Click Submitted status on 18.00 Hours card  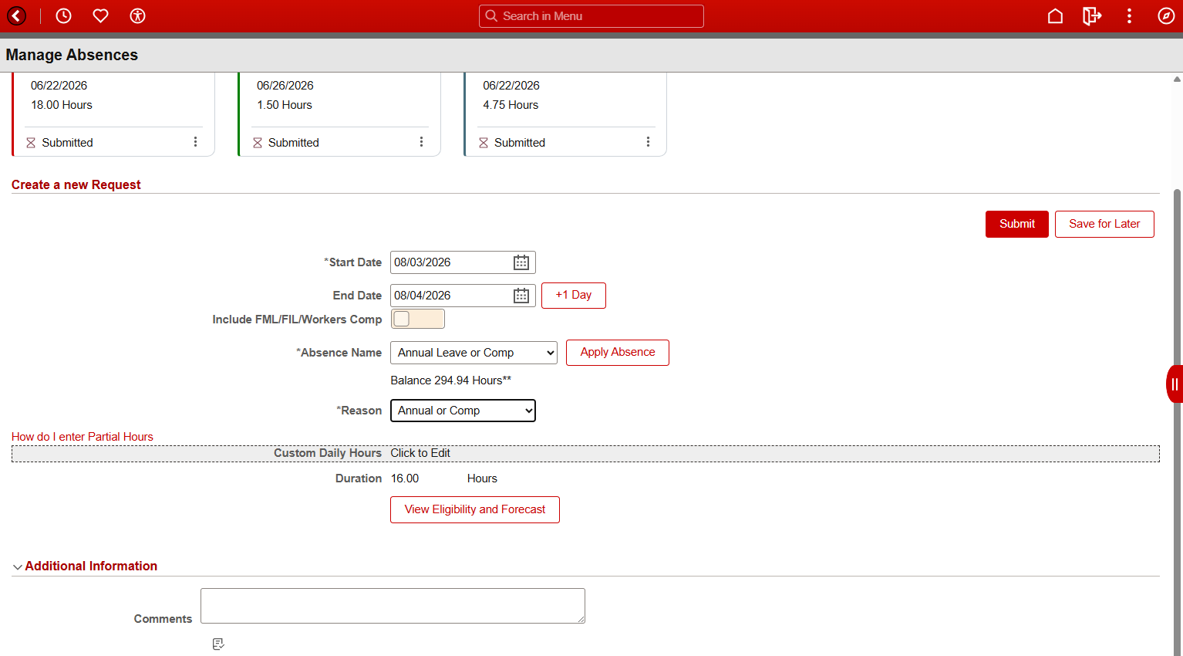point(67,143)
